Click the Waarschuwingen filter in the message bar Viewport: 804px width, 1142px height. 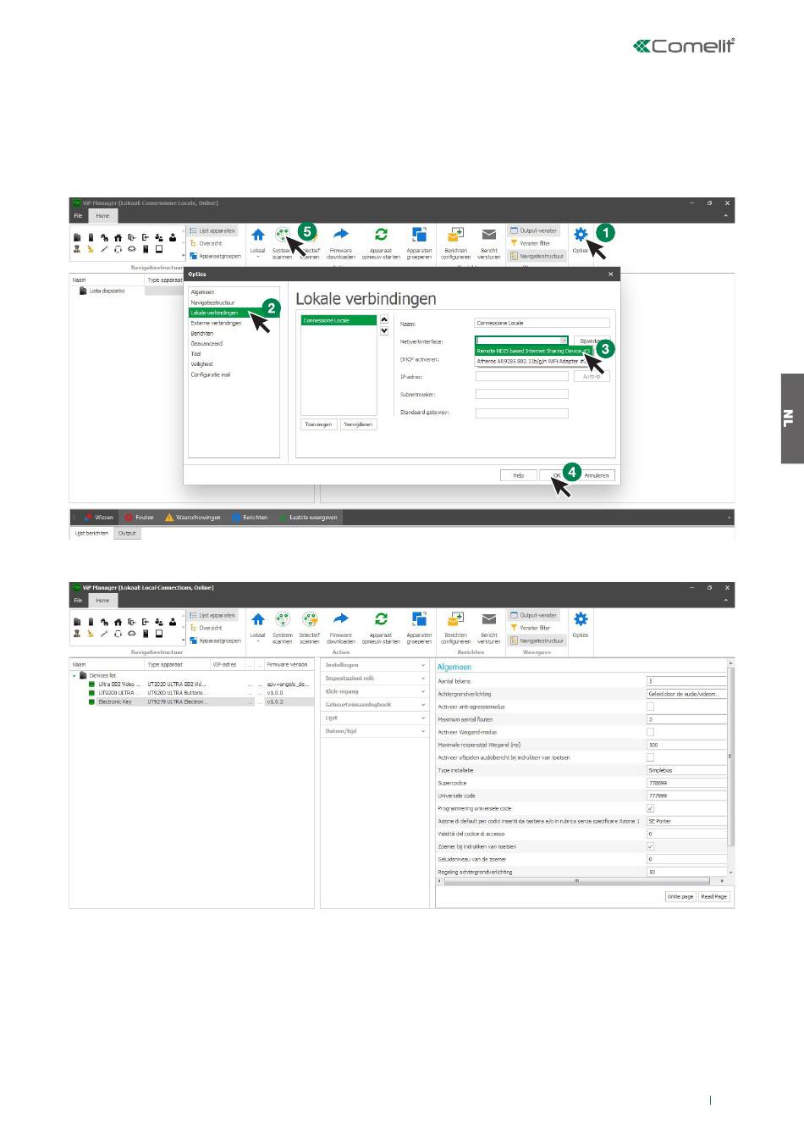click(193, 517)
